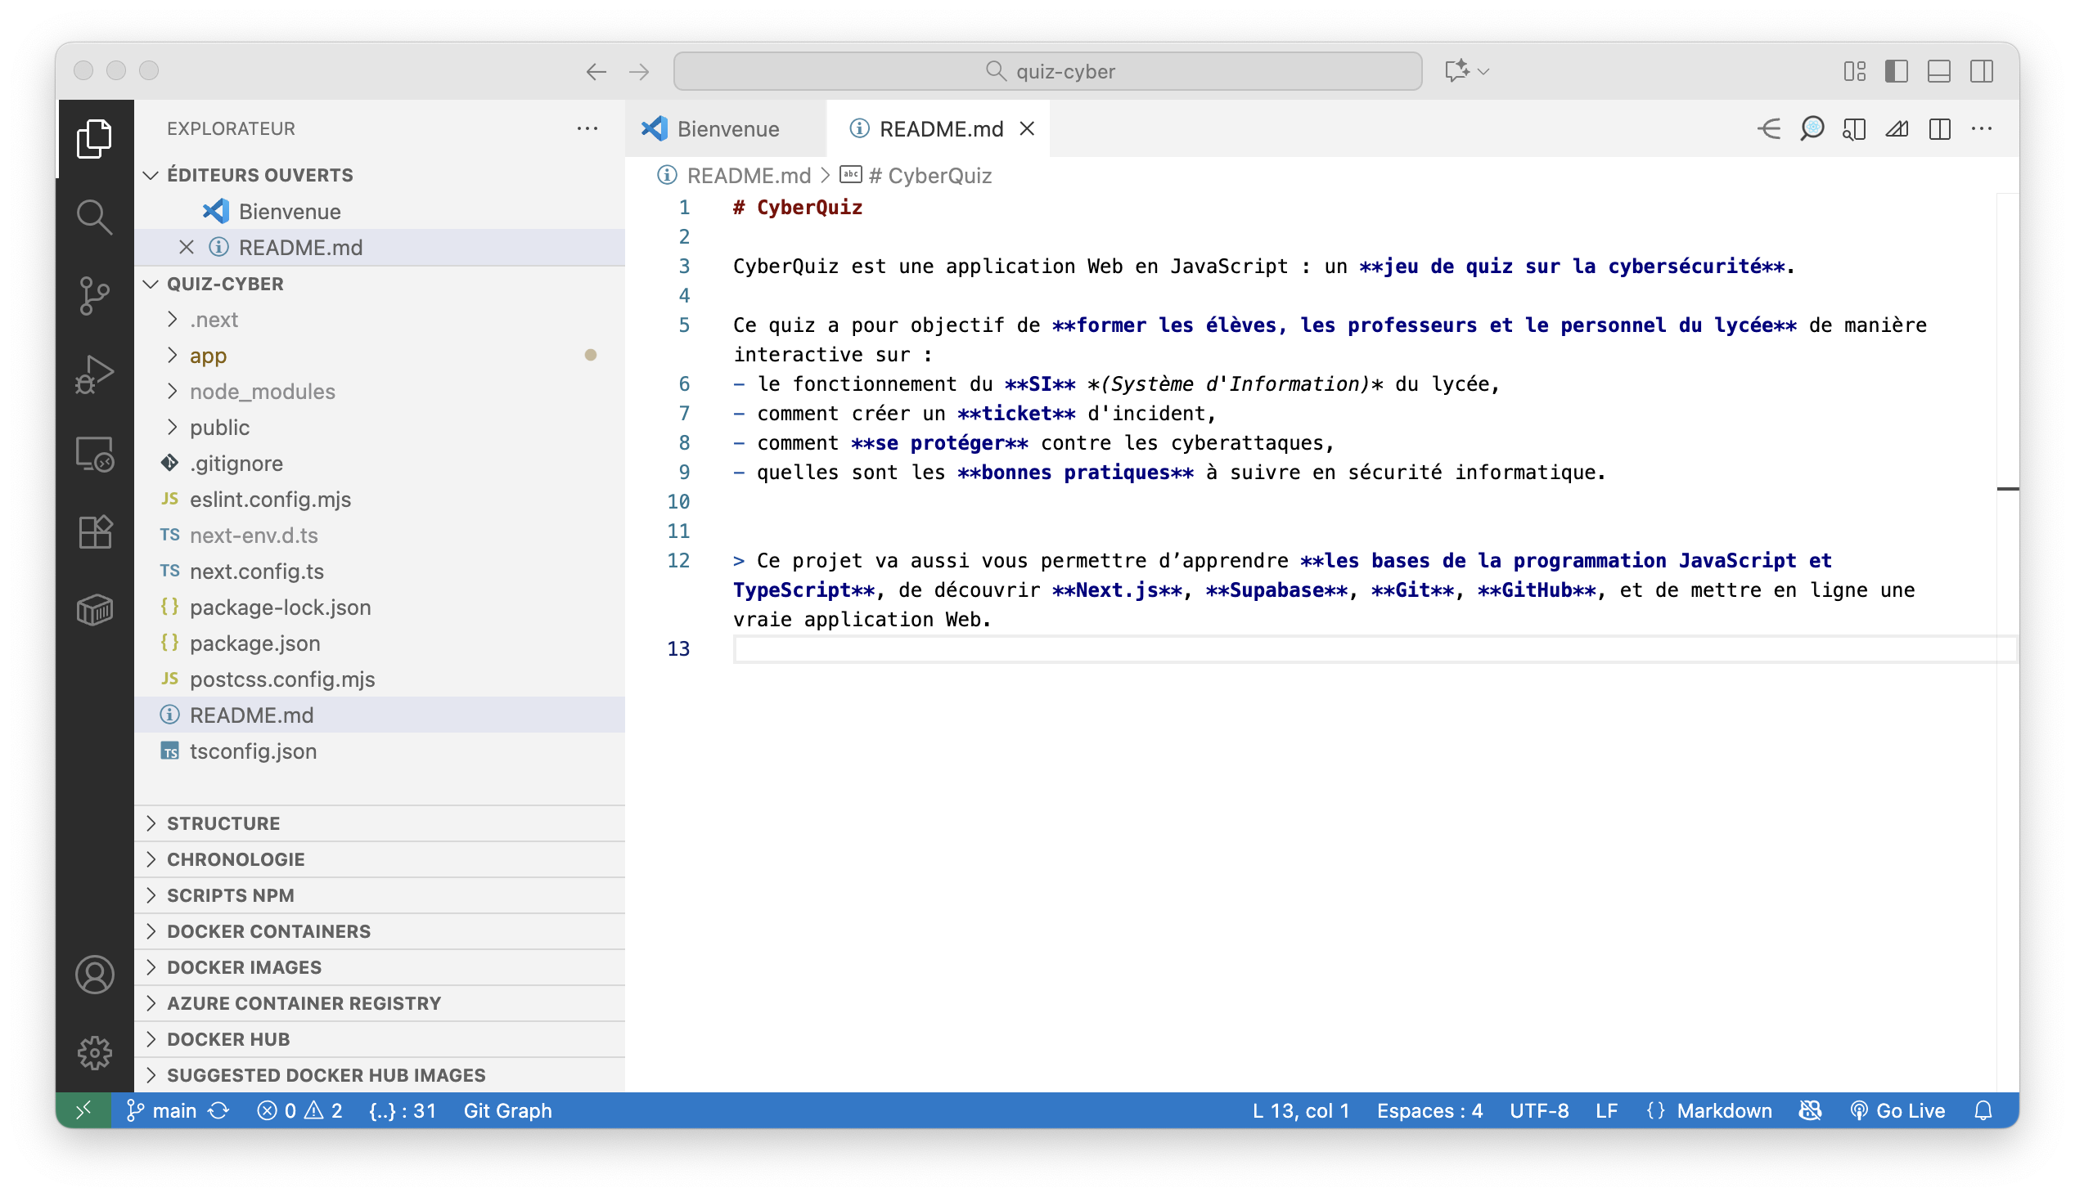Open the Git Graph from the status bar
Screen dimensions: 2075x1197
pyautogui.click(x=507, y=1110)
